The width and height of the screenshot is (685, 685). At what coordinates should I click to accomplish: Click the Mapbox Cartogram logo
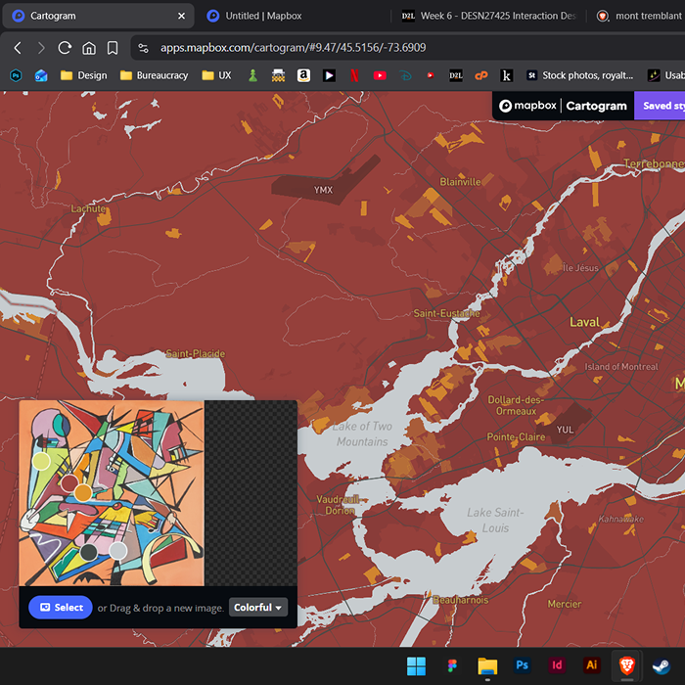point(563,106)
